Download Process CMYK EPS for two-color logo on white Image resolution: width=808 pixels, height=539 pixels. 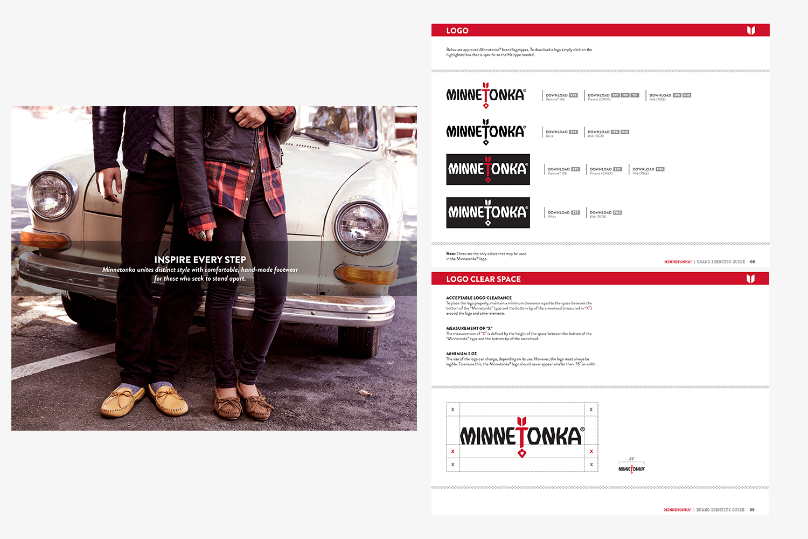pos(615,95)
